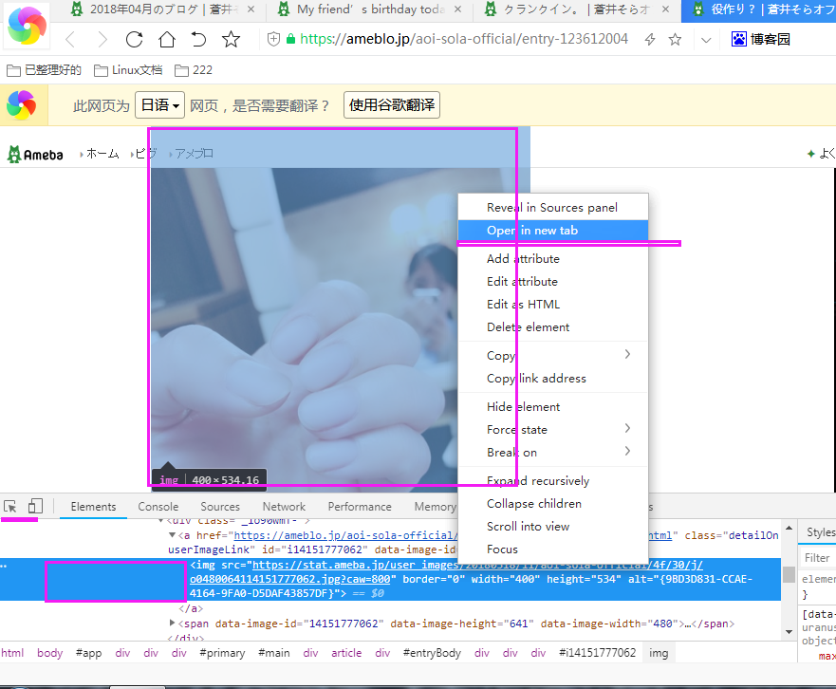Select article in the breadcrumb bar
The image size is (836, 689).
click(346, 653)
